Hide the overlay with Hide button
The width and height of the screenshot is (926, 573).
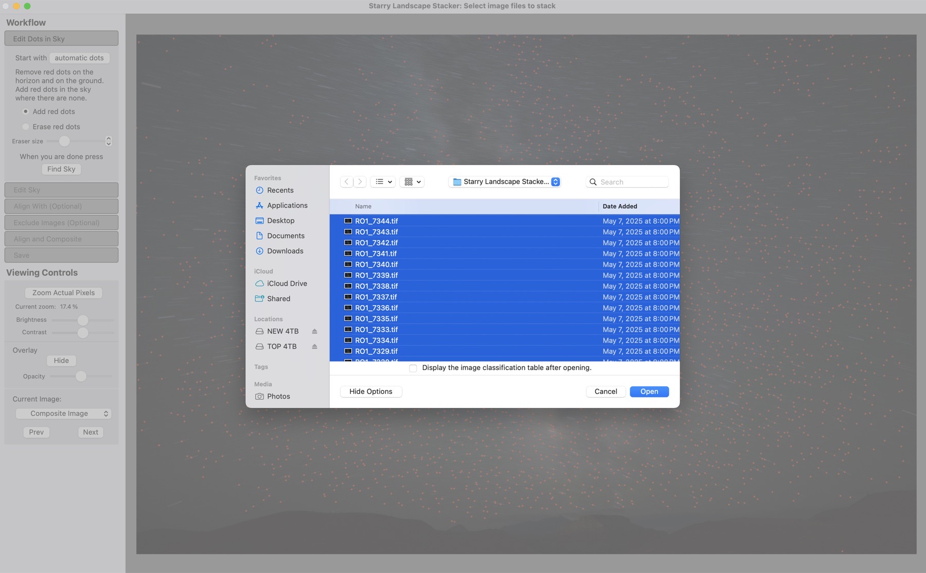(x=61, y=361)
